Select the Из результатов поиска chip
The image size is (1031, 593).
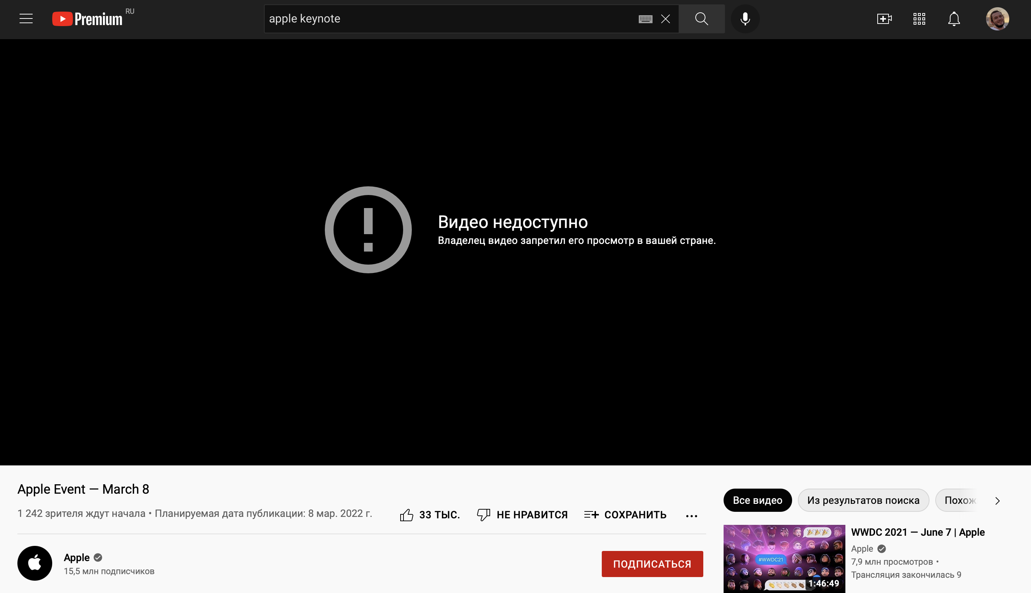click(863, 500)
